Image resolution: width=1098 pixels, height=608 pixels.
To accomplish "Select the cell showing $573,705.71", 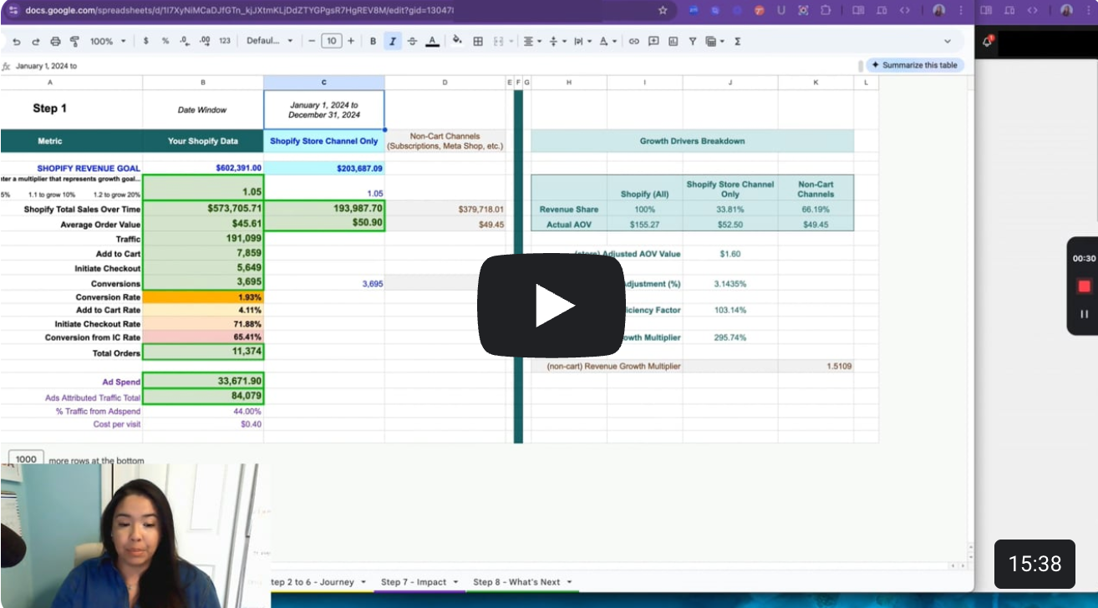I will click(x=203, y=209).
